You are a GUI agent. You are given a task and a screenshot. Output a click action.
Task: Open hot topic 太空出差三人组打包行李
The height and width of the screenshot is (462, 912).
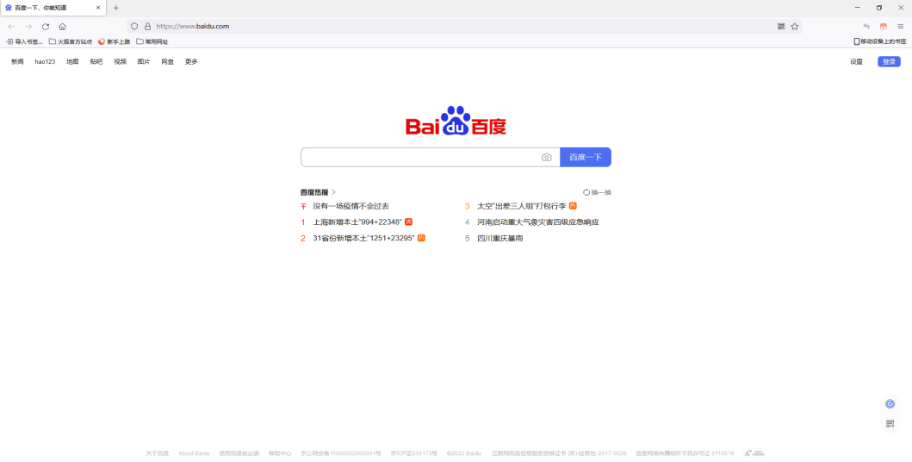521,206
